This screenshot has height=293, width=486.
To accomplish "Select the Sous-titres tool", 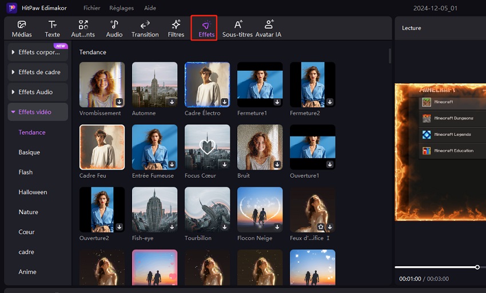I will (237, 29).
